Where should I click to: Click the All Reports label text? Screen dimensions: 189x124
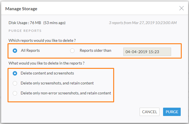click(30, 50)
